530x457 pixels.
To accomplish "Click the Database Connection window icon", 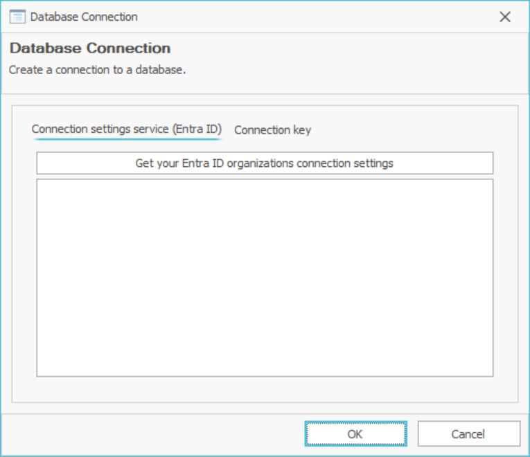I will [17, 17].
